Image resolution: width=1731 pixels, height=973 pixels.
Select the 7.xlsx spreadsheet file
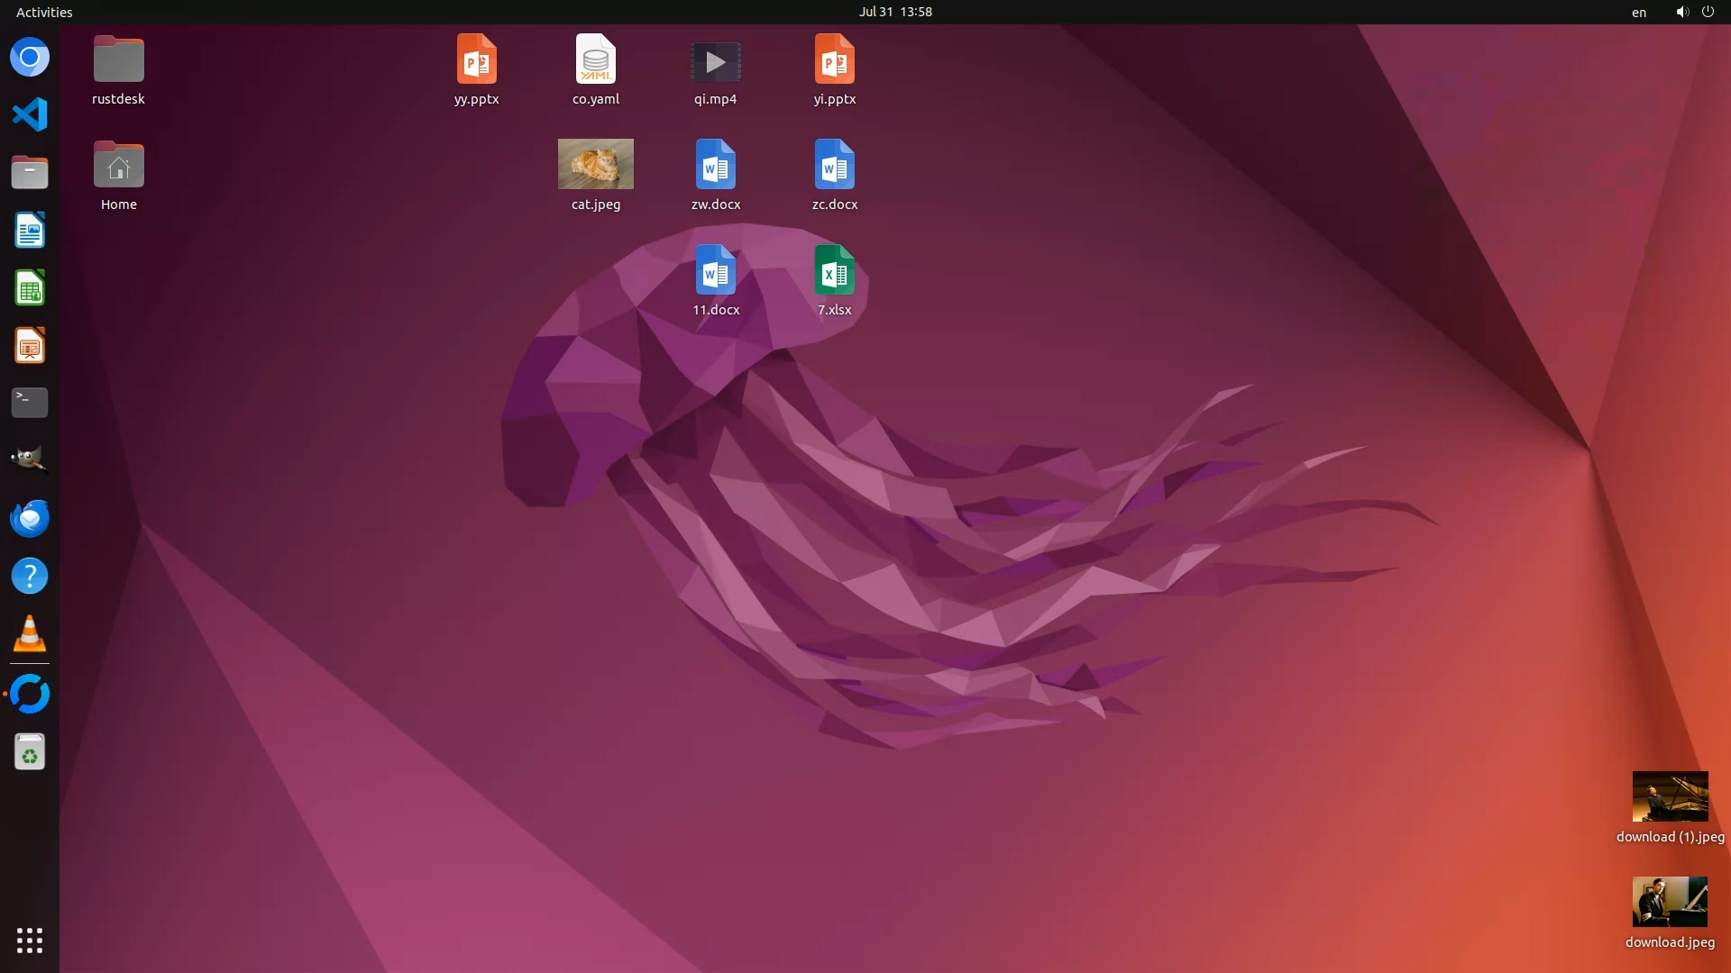(834, 270)
